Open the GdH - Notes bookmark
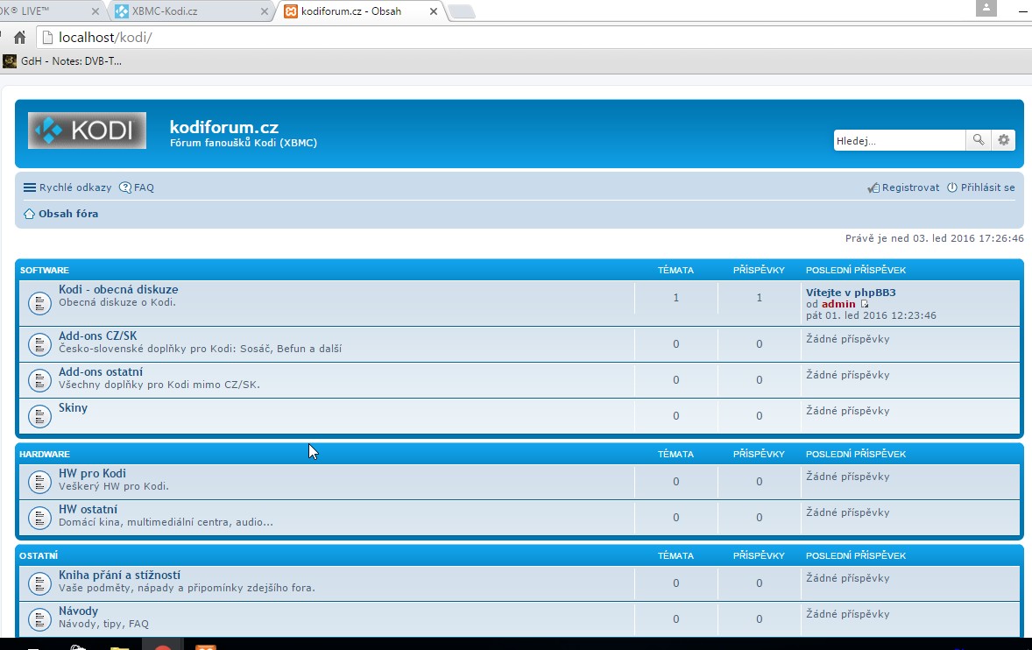This screenshot has height=650, width=1032. tap(63, 61)
